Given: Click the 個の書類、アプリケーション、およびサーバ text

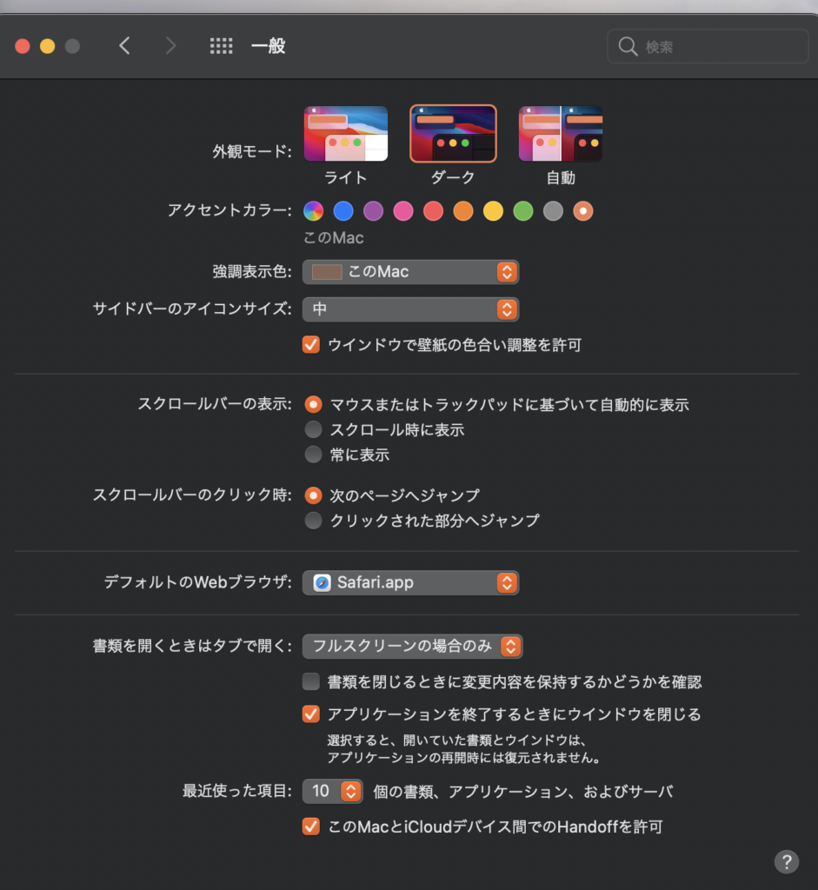Looking at the screenshot, I should point(522,792).
